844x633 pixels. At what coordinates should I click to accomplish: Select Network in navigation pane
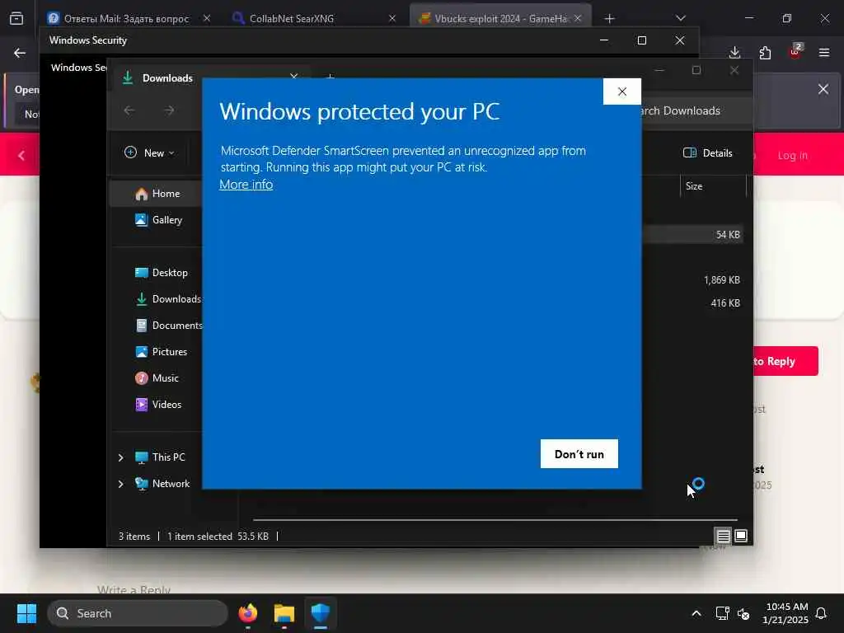coord(162,484)
